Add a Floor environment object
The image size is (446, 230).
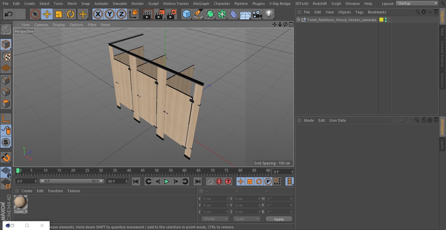coord(245,14)
